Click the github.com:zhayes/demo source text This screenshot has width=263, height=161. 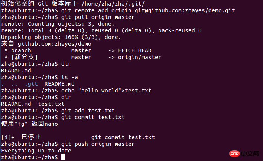point(55,44)
